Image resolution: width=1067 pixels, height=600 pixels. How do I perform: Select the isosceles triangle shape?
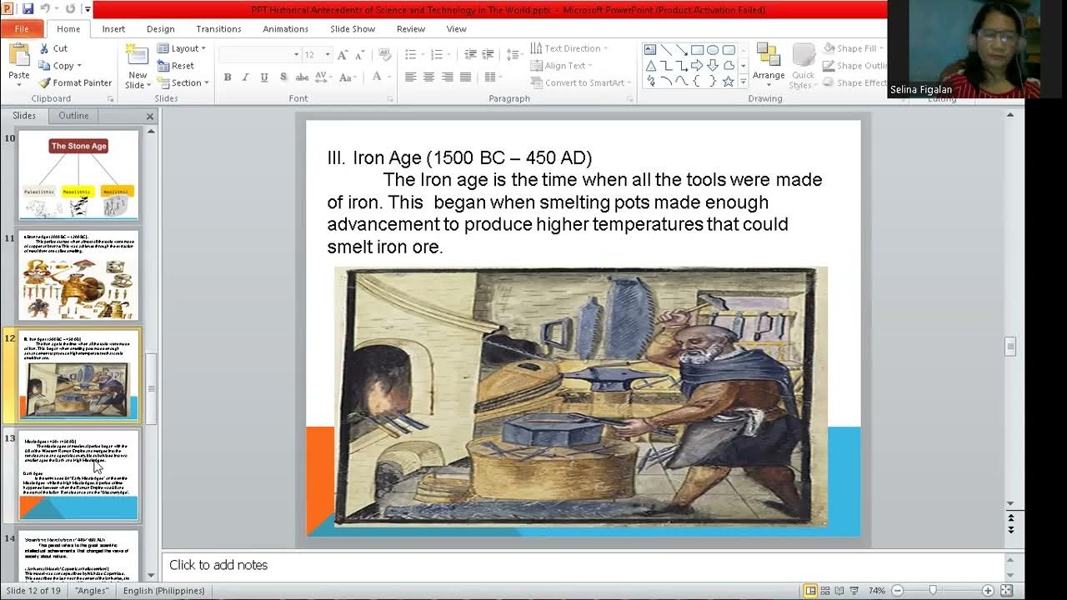tap(650, 65)
